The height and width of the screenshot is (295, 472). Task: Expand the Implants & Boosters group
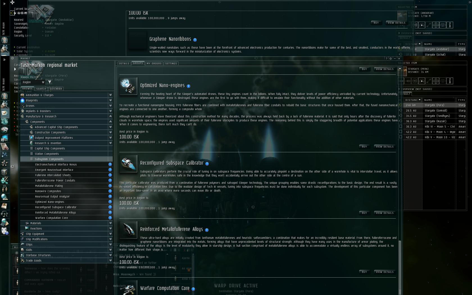110,111
